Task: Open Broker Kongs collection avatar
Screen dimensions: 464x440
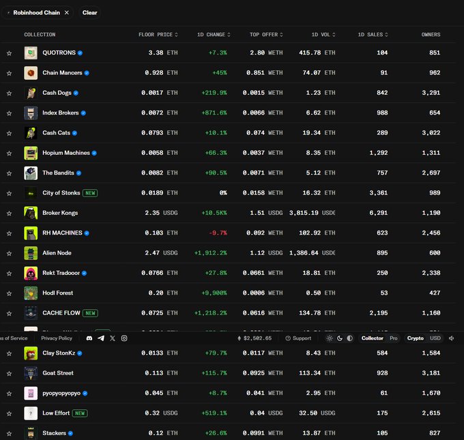Action: click(x=31, y=213)
